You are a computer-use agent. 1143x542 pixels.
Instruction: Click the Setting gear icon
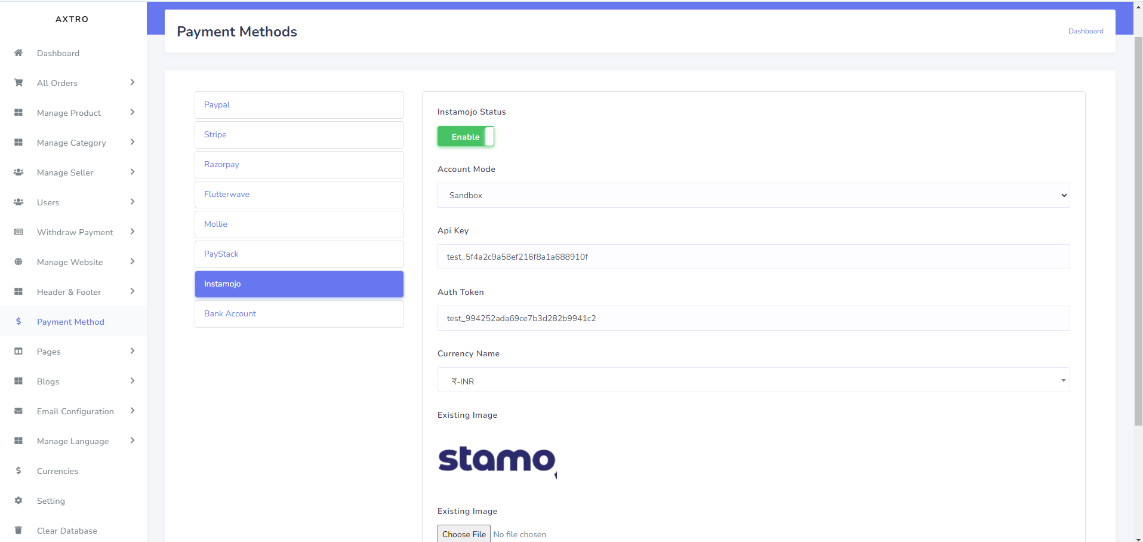coord(19,501)
